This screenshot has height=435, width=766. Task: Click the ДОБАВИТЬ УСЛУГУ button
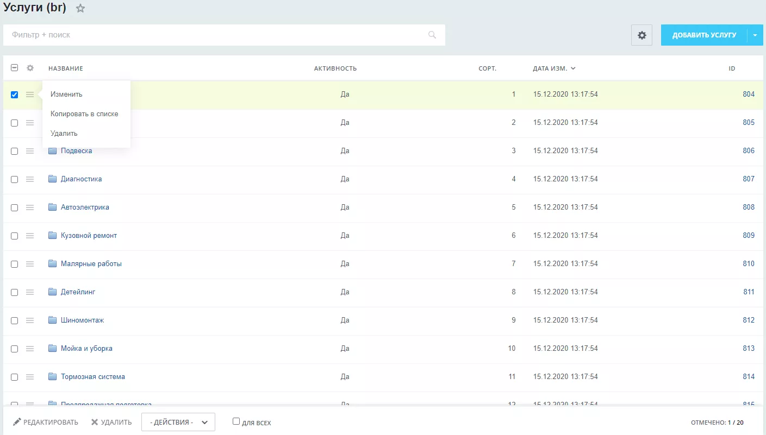point(705,35)
